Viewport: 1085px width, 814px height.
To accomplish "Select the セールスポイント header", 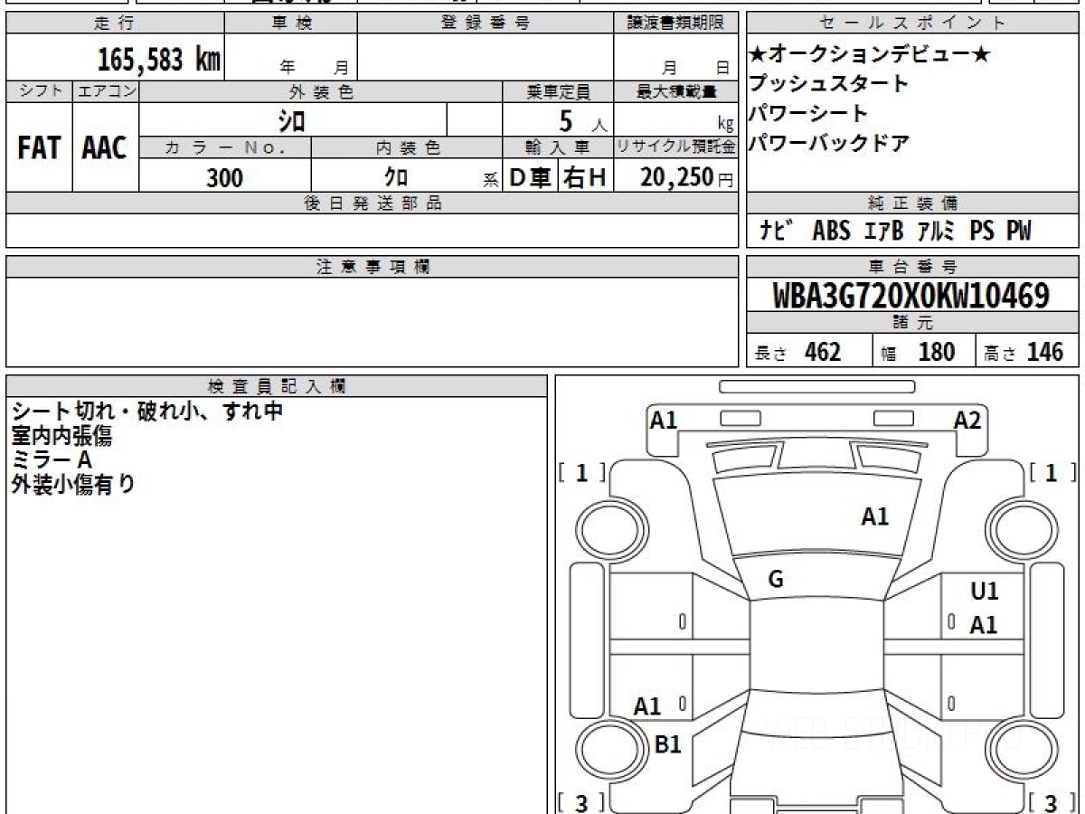I will [913, 24].
